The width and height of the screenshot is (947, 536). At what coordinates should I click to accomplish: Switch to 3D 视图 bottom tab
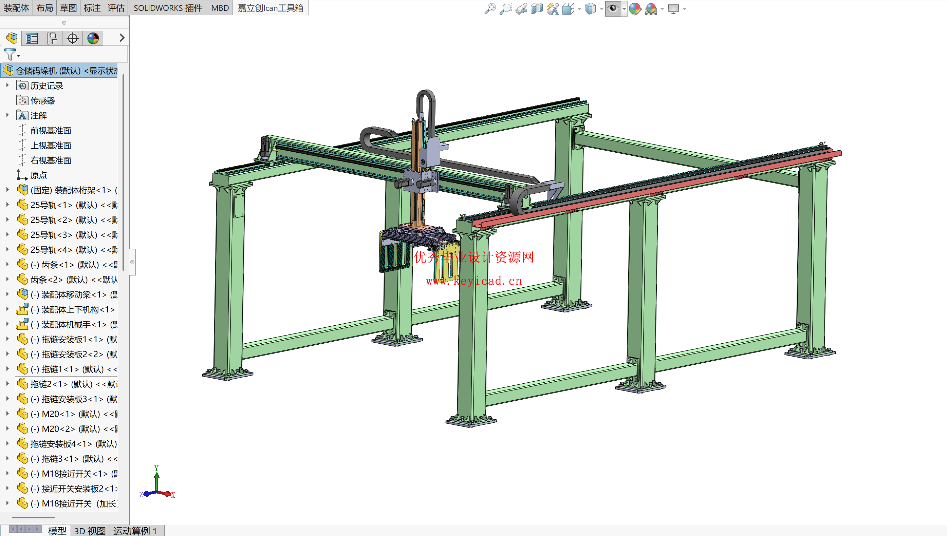point(90,531)
